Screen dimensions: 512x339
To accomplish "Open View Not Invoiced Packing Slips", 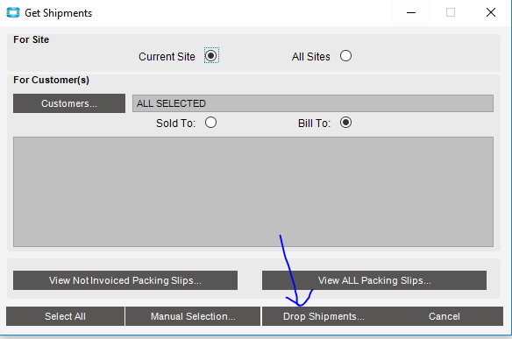I will pyautogui.click(x=125, y=280).
